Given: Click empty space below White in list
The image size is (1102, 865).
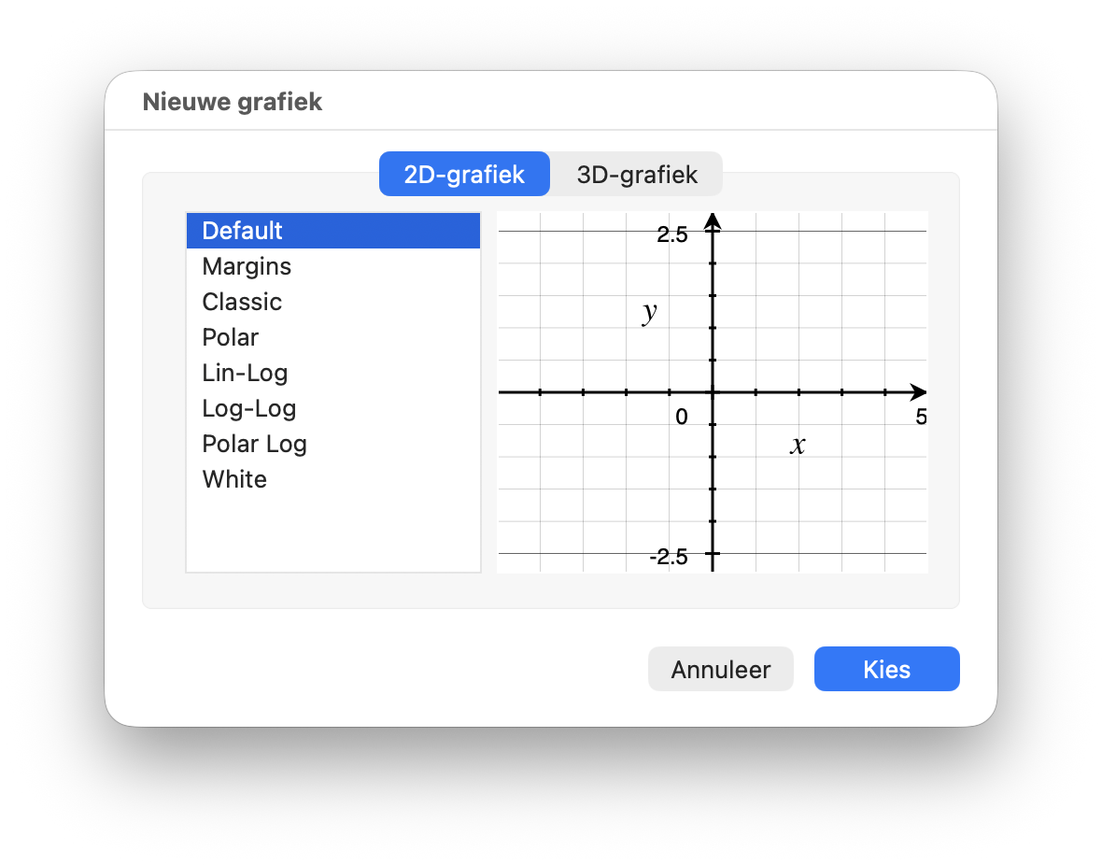Looking at the screenshot, I should pyautogui.click(x=332, y=532).
